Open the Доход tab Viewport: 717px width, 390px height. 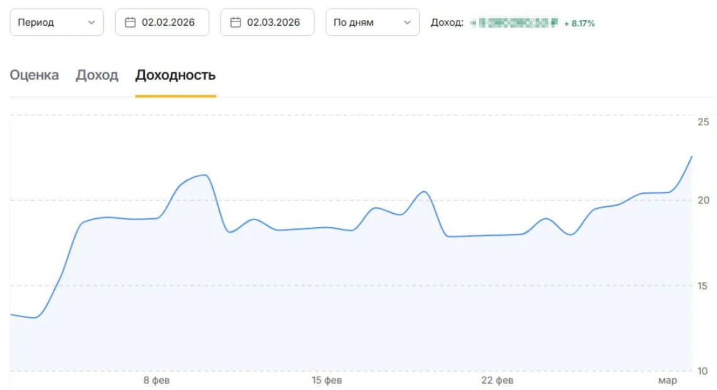[x=97, y=75]
